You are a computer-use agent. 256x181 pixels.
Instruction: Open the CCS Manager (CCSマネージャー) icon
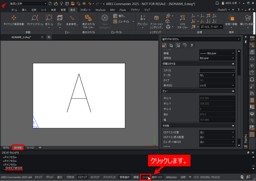182,18
